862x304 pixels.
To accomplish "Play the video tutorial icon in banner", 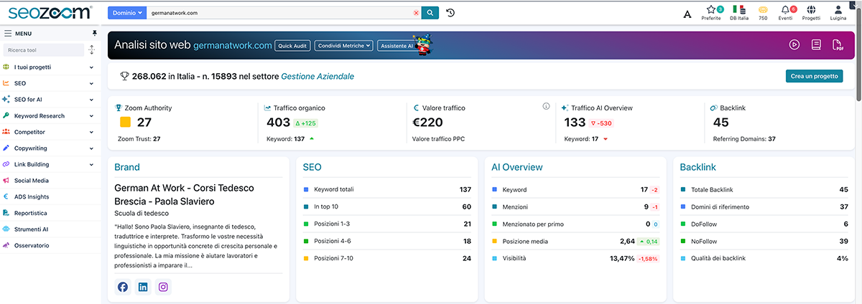I will pyautogui.click(x=794, y=44).
